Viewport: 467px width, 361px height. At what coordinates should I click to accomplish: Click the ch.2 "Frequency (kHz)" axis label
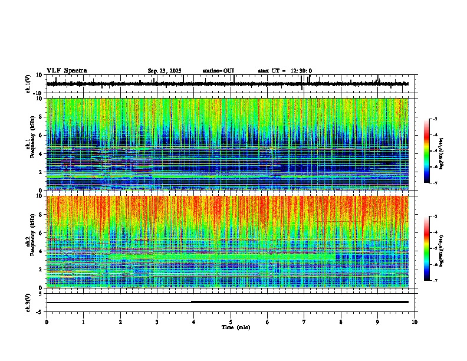click(32, 235)
